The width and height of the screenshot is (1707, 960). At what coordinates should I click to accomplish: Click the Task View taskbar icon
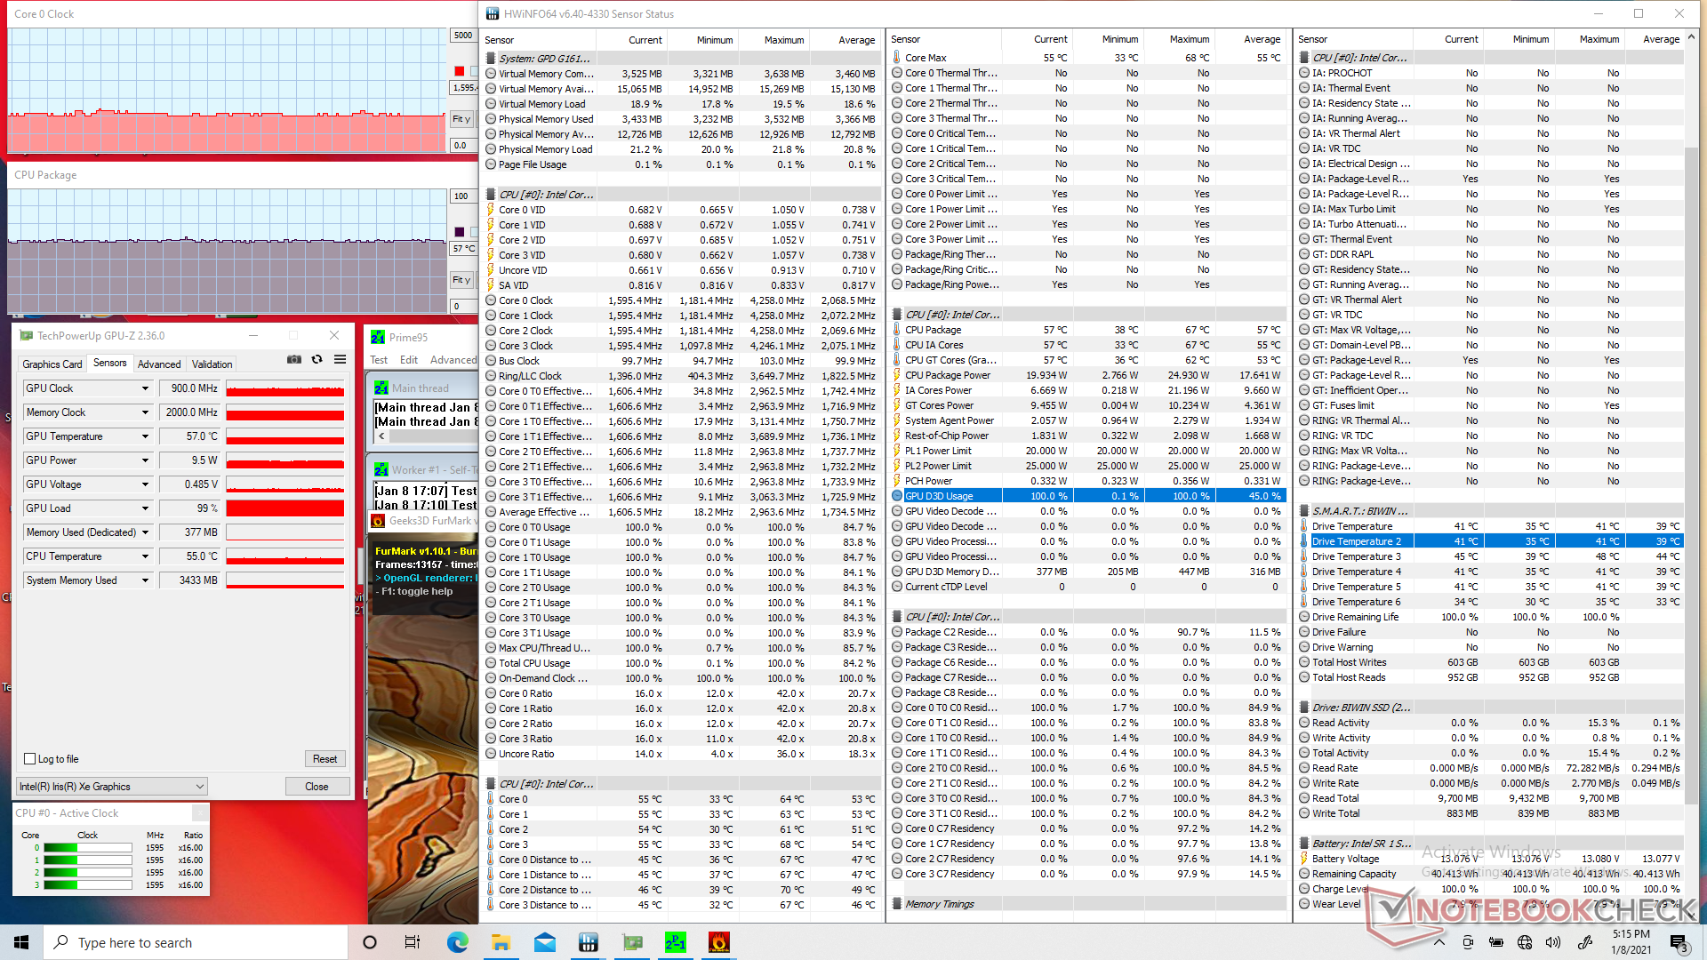pyautogui.click(x=413, y=942)
